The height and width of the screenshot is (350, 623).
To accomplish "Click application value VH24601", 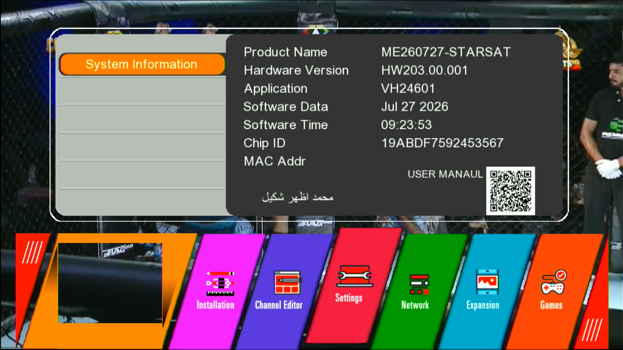I will pos(408,88).
